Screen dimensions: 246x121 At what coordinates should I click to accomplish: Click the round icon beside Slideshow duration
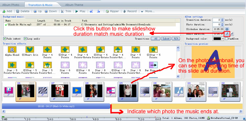click(x=227, y=29)
